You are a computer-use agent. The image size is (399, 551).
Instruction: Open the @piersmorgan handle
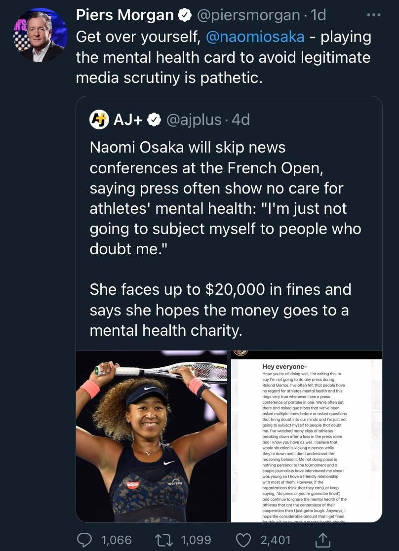tap(248, 15)
